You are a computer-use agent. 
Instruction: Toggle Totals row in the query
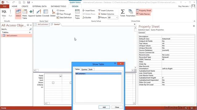tap(123, 13)
